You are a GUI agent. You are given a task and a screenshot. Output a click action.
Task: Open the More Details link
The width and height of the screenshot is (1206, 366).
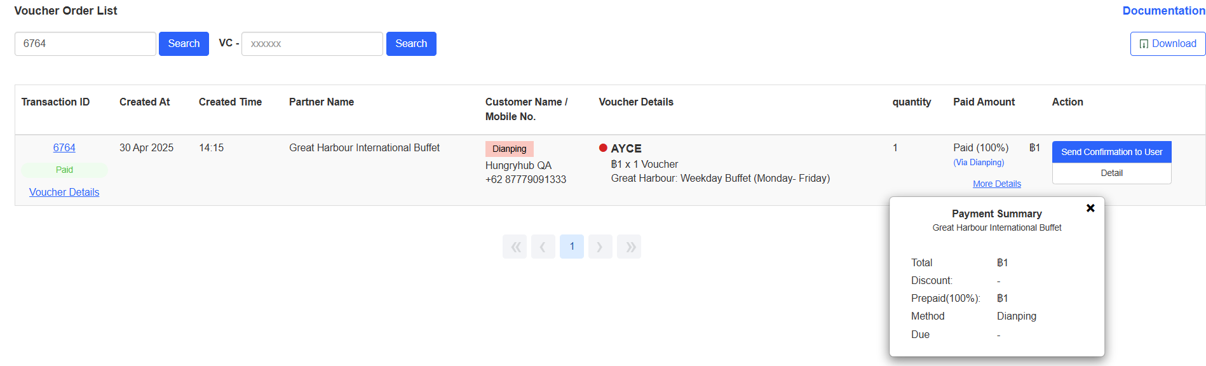coord(996,184)
